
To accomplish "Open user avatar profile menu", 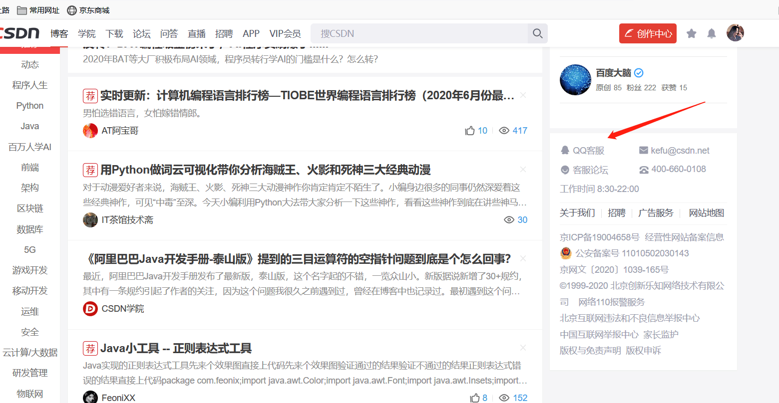I will click(735, 33).
